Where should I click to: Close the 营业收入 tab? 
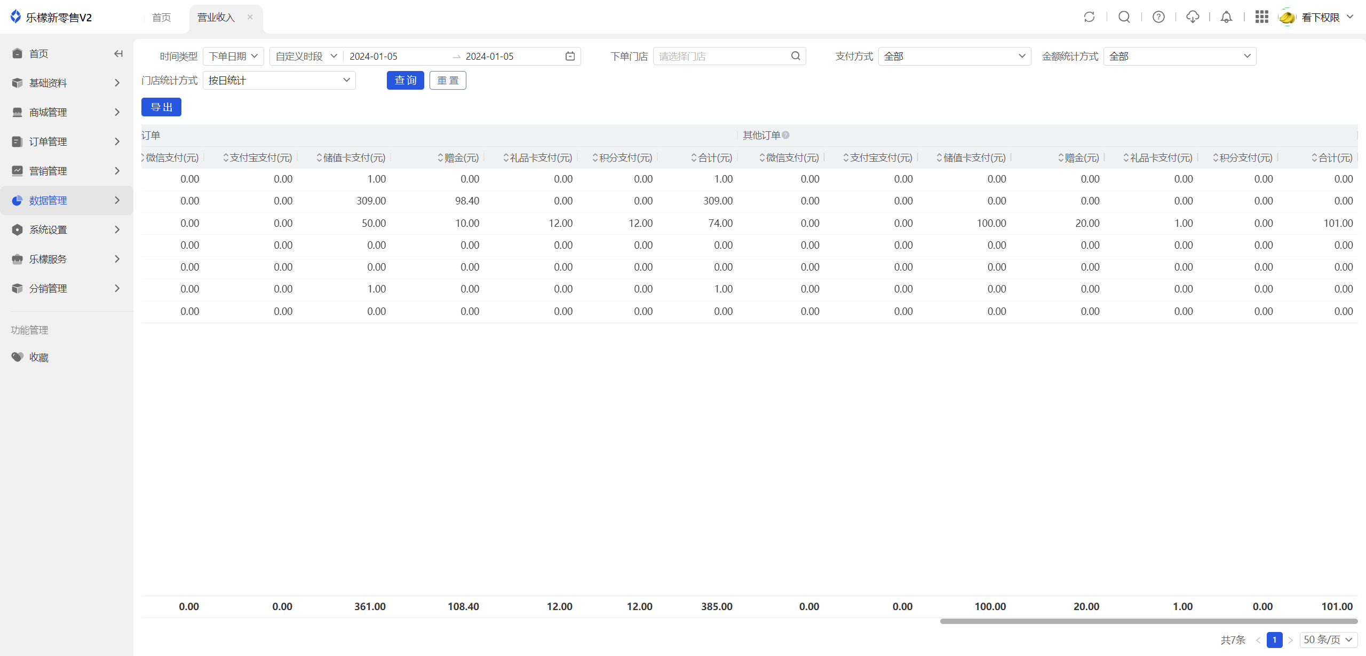pyautogui.click(x=250, y=17)
